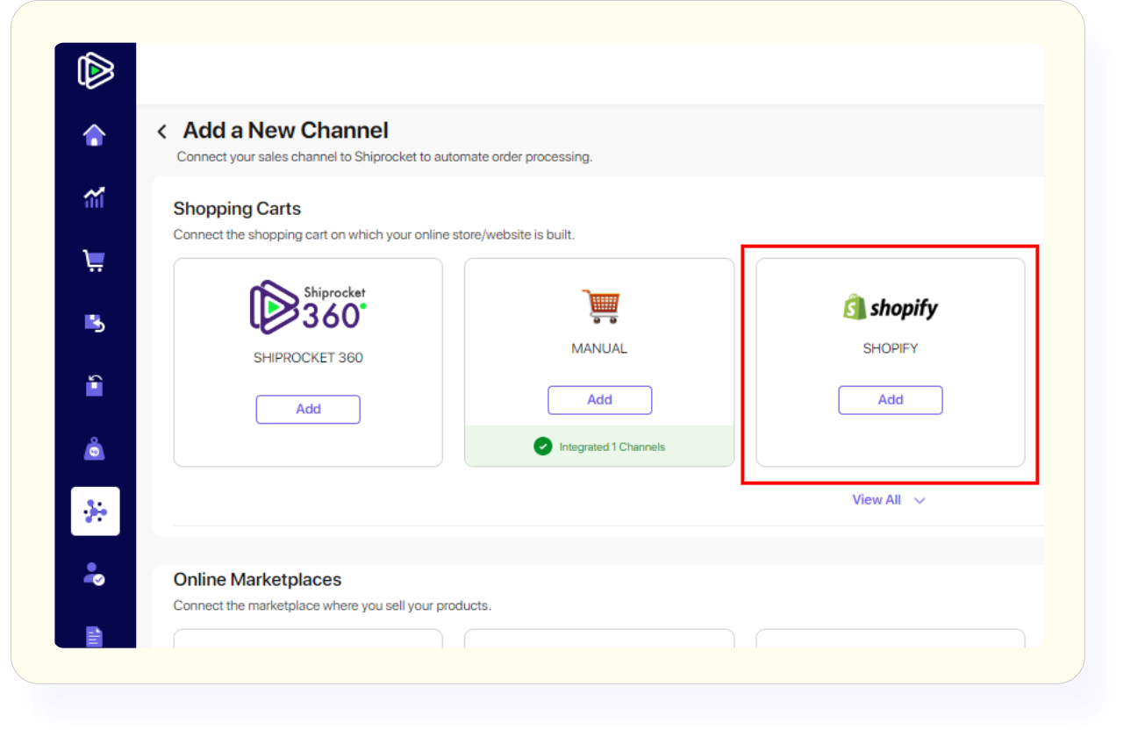Screen dimensions: 1138x751
Task: Click the Add a New Channel title
Action: (x=285, y=131)
